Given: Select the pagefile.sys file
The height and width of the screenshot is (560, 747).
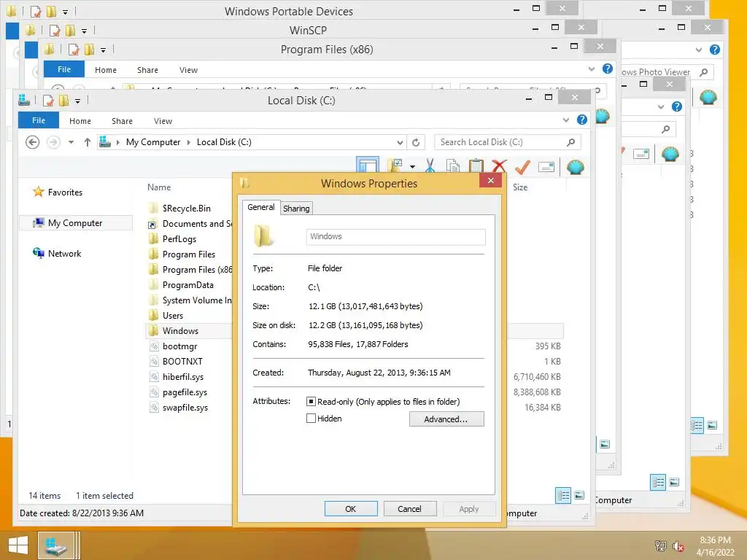Looking at the screenshot, I should coord(185,392).
